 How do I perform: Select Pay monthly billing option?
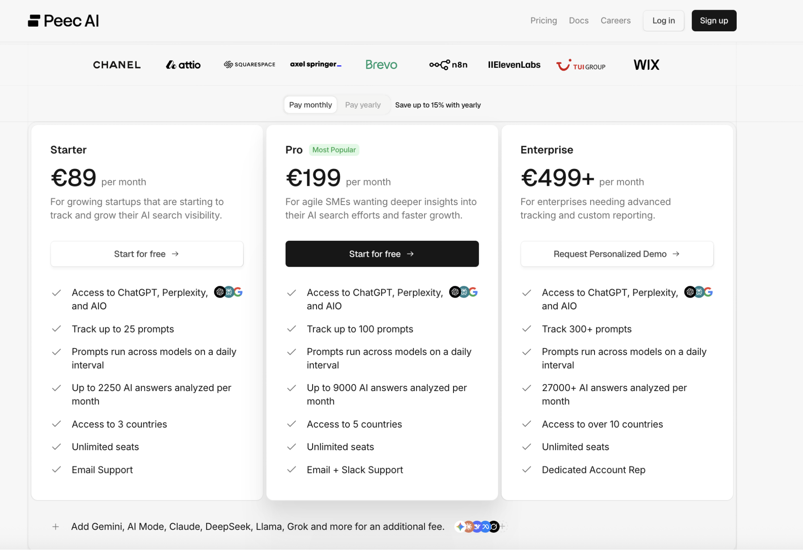[311, 105]
